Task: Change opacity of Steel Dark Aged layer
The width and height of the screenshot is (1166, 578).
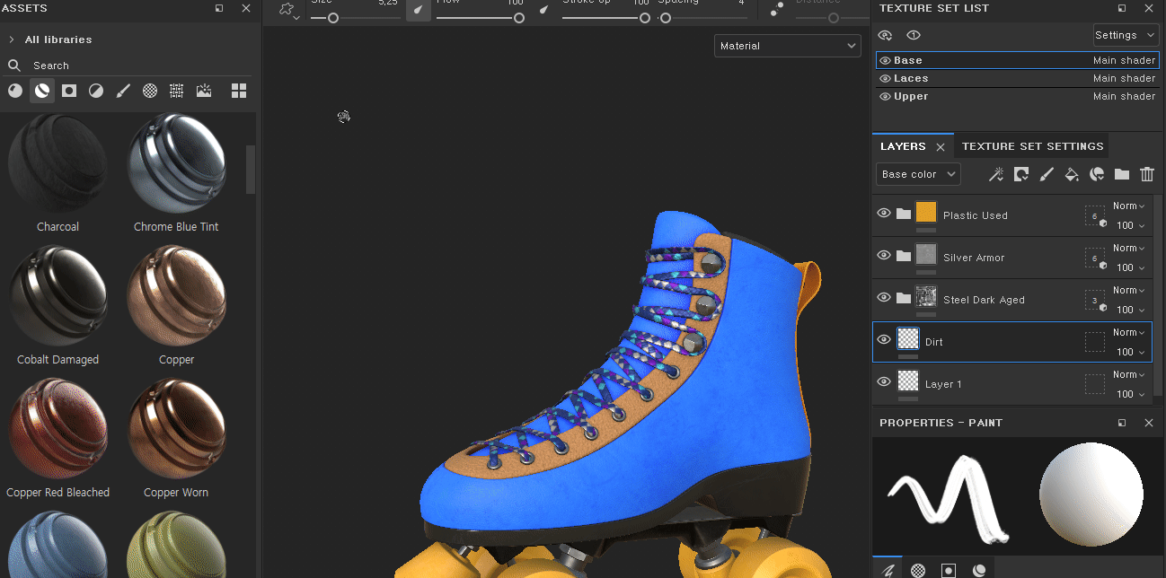Action: coord(1129,310)
